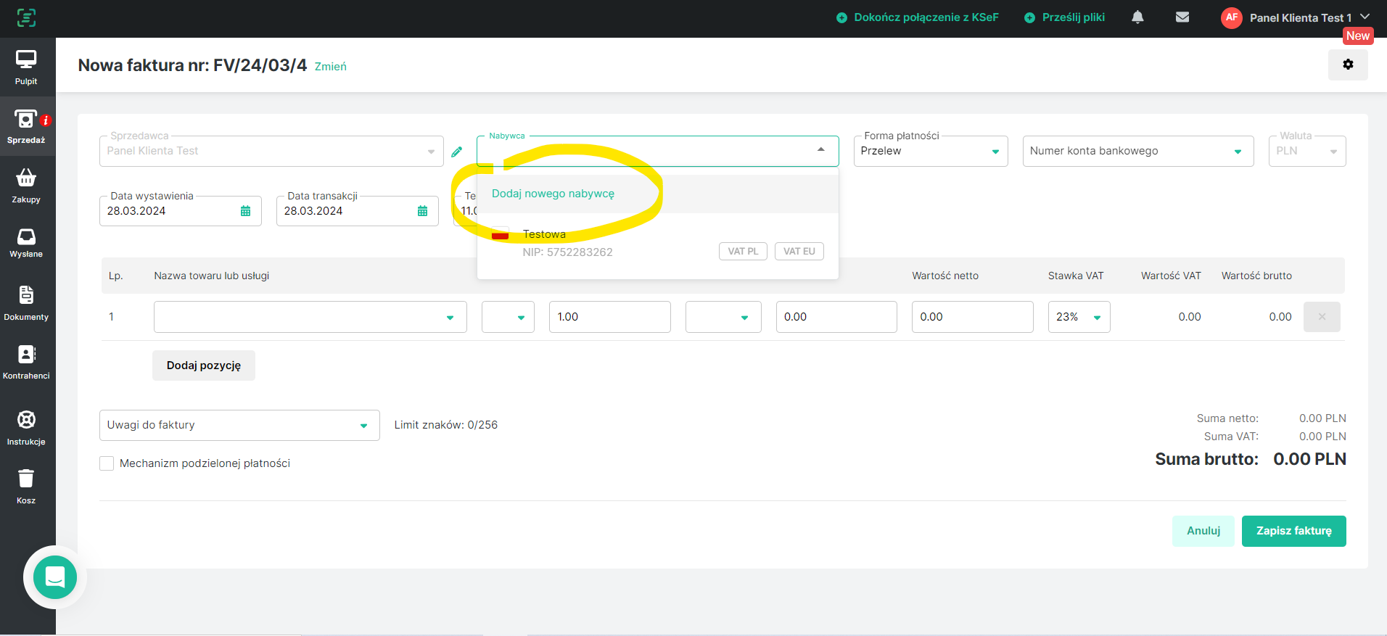
Task: Select VAT EU for Testowa
Action: coord(799,252)
